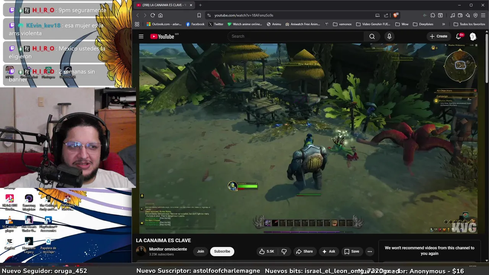Click the 'LA CANAIMA ES CLAVE' video title
Image resolution: width=489 pixels, height=275 pixels.
coord(164,240)
